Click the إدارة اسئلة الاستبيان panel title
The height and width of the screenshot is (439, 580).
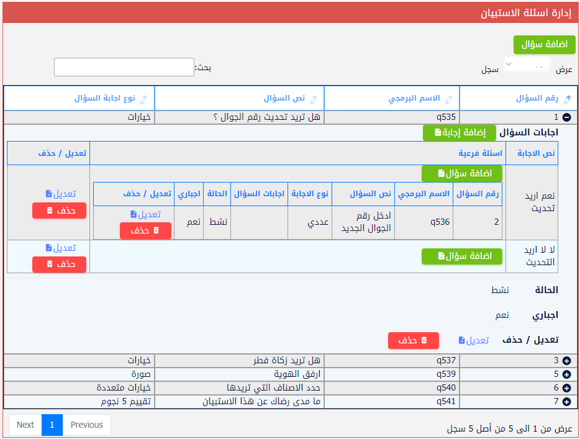click(x=526, y=13)
